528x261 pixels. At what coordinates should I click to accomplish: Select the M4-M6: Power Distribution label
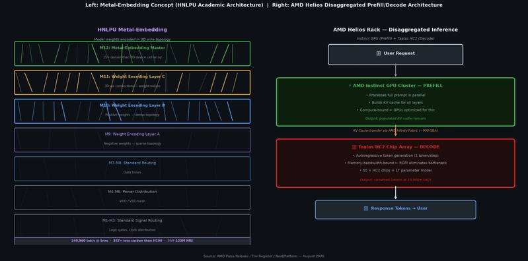[132, 192]
